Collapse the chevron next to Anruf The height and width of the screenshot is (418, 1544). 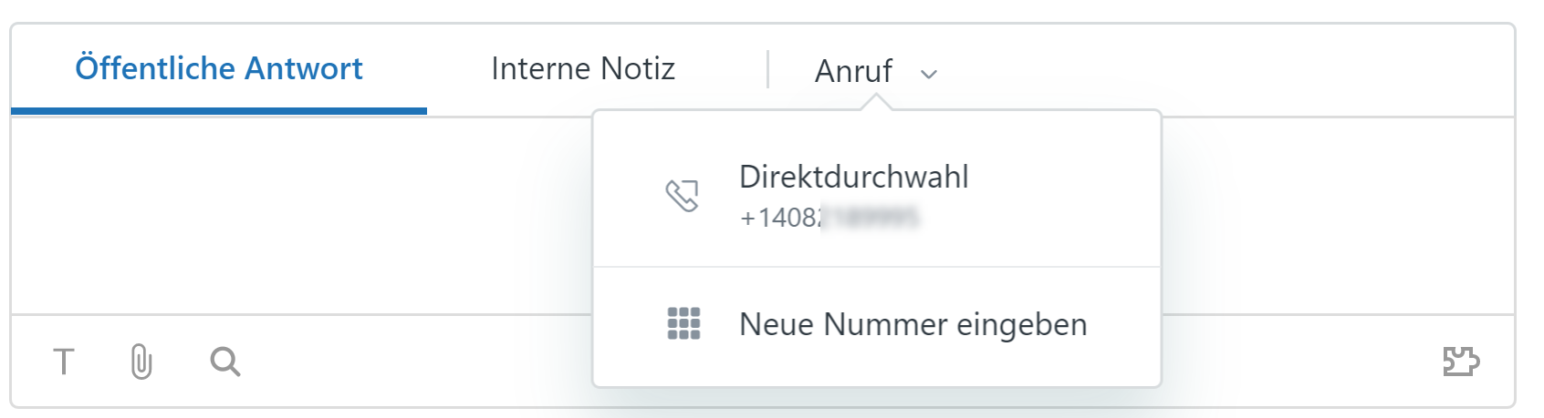point(929,74)
